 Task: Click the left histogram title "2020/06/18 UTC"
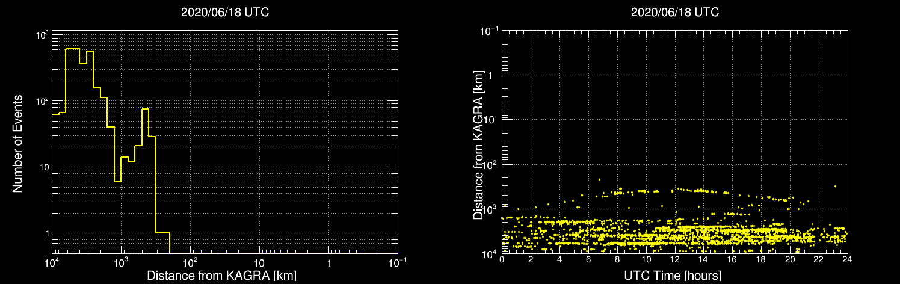point(224,12)
